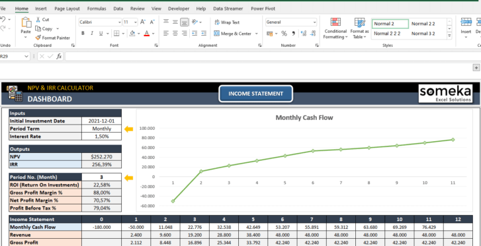The width and height of the screenshot is (481, 246).
Task: Click the Increase Indent icon
Action: 204,34
